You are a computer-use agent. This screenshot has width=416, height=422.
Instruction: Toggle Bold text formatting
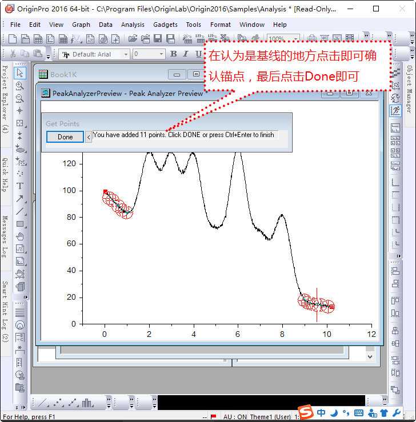[x=173, y=54]
